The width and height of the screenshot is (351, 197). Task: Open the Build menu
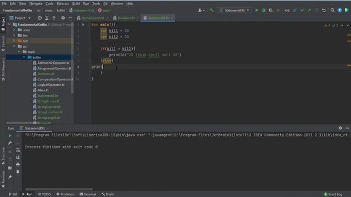coord(76,4)
